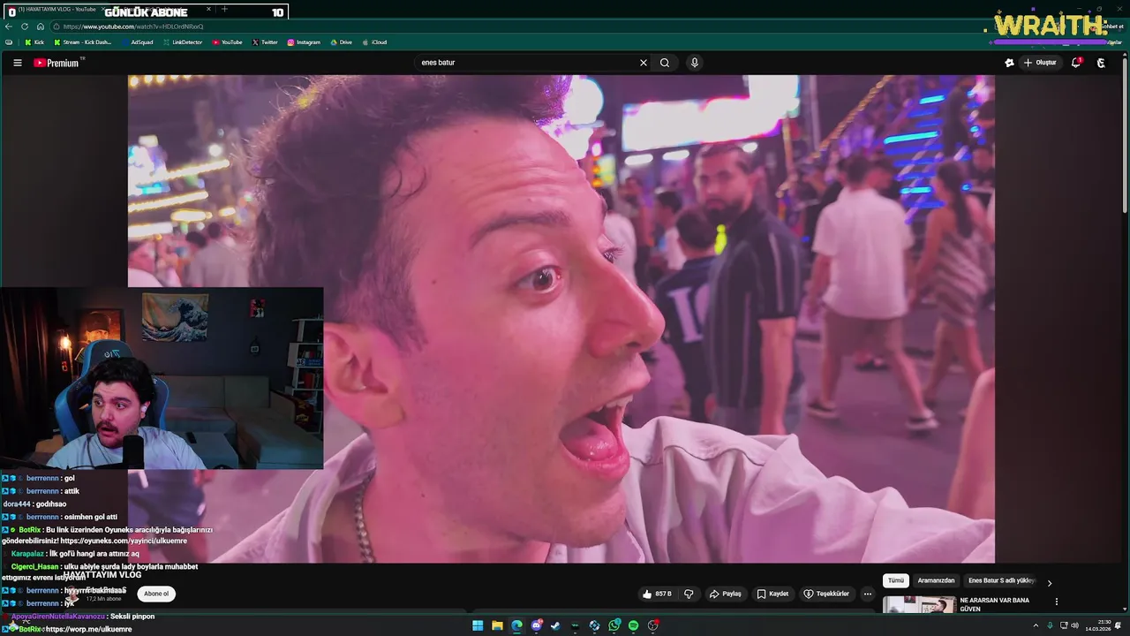
Task: Click the Teşekkürler thanks button
Action: [x=826, y=594]
